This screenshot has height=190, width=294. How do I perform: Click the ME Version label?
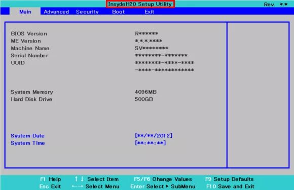tap(26, 41)
